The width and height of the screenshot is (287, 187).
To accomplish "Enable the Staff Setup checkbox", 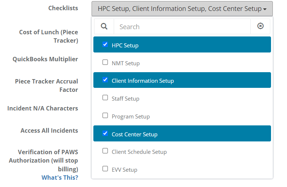I will 105,98.
